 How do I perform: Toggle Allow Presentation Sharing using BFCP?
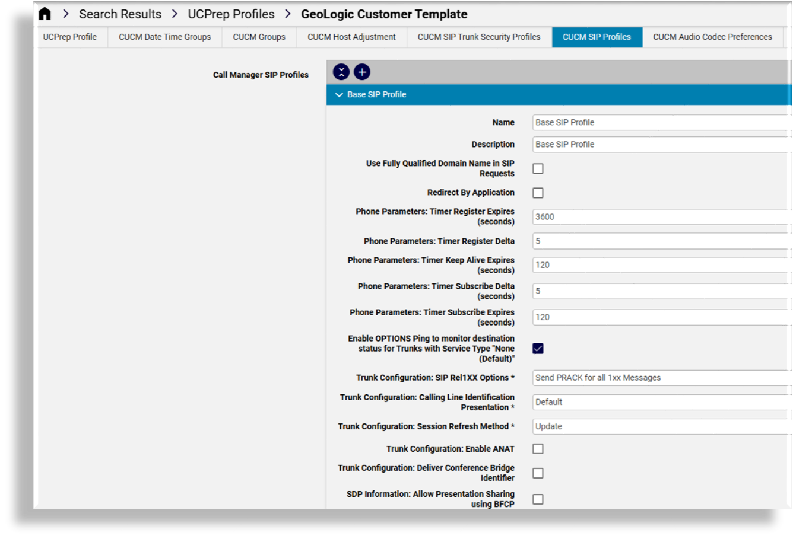538,499
